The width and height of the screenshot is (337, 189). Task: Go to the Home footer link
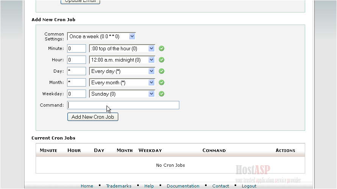(x=87, y=186)
